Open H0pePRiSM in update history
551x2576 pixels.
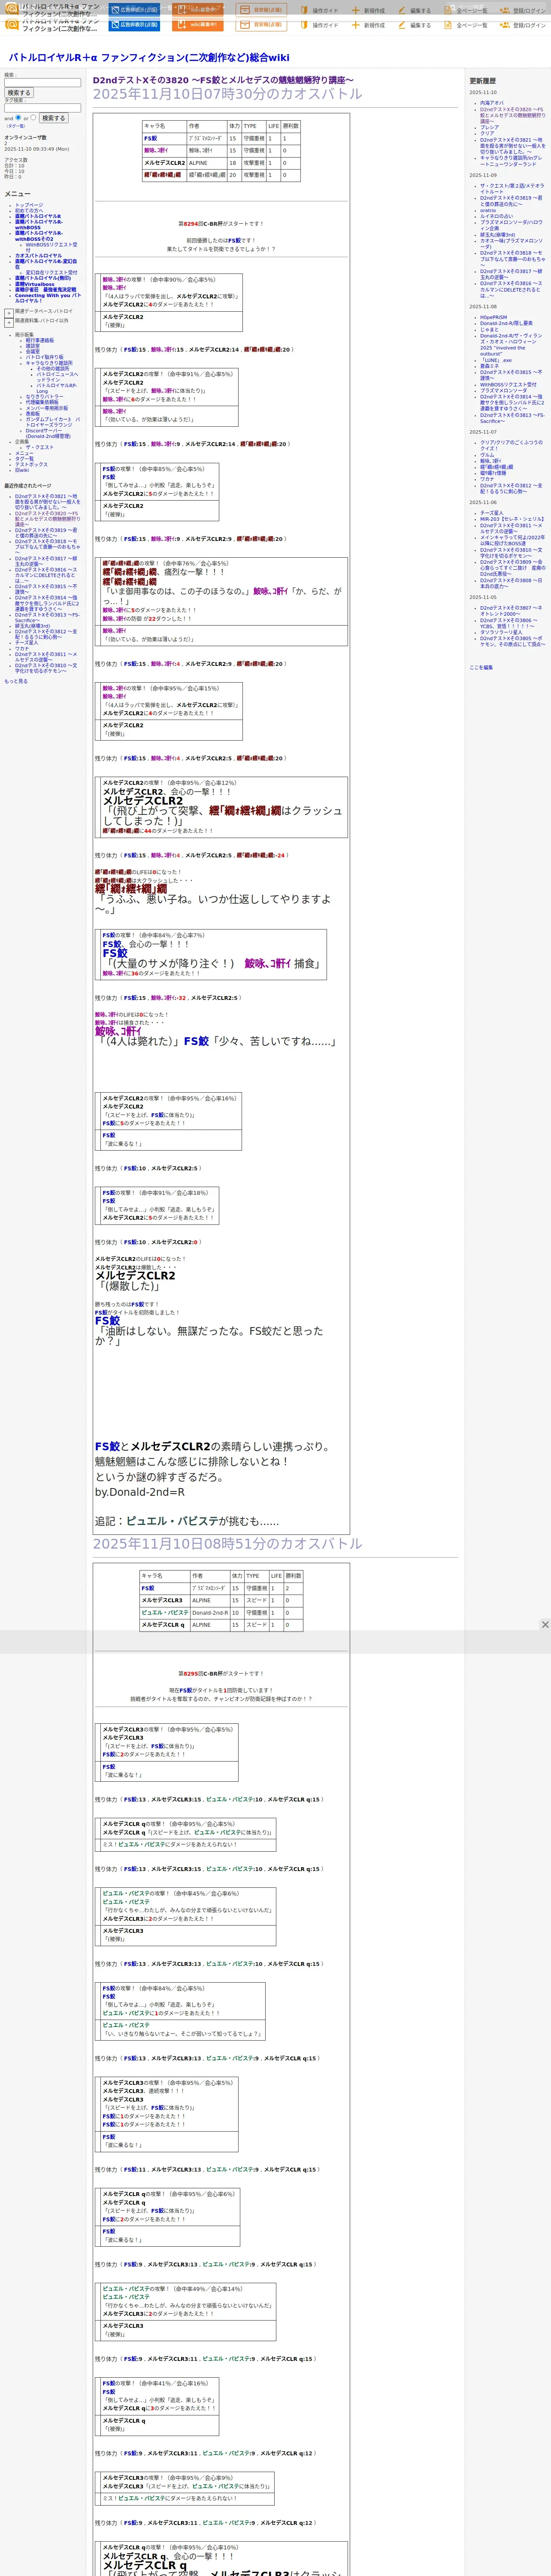coord(493,318)
